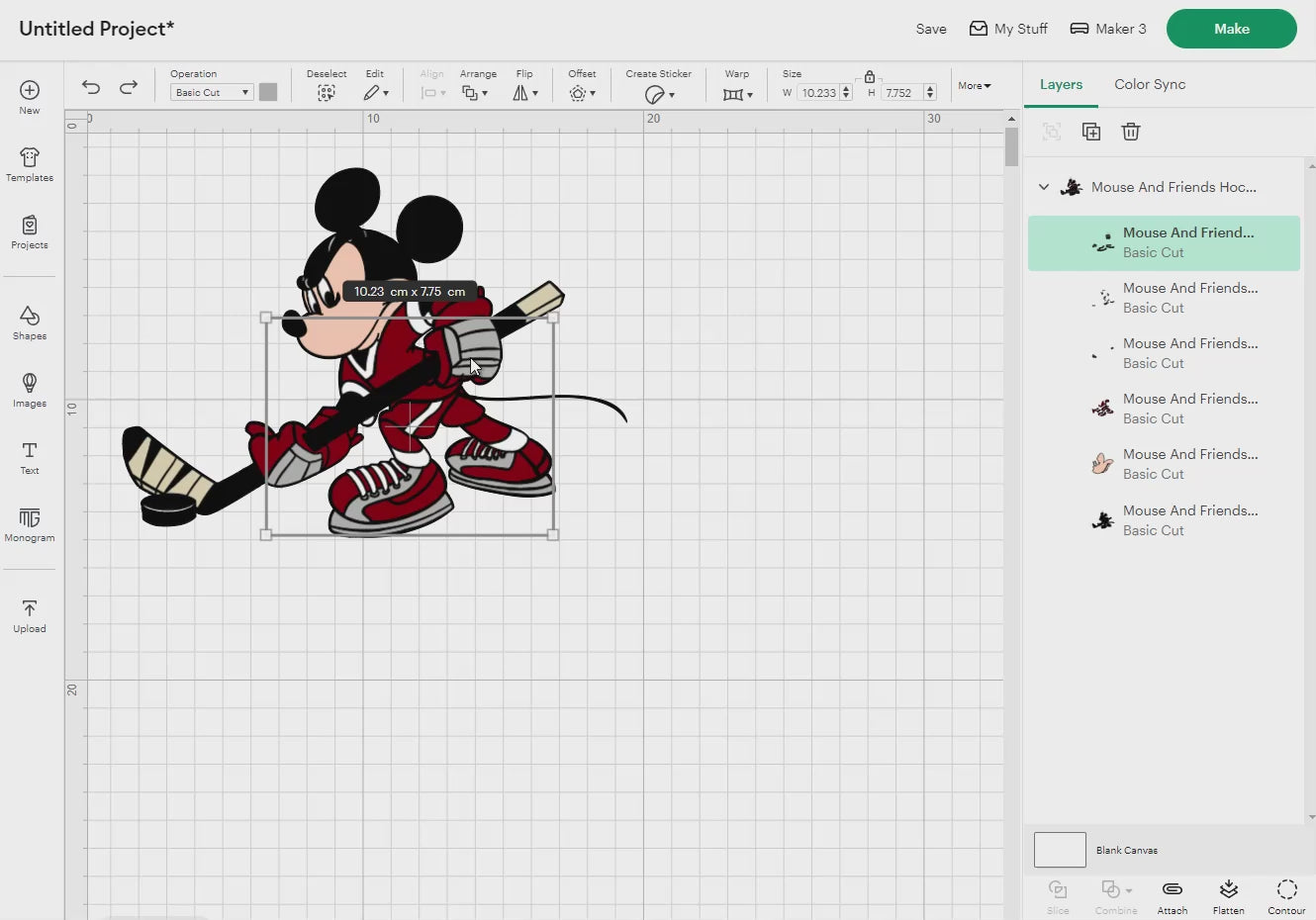Click the Attach button
Screen dimensions: 1316x920
coord(1173,896)
